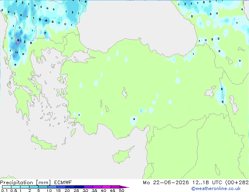
Task: Click the legend value 0.1
Action: point(4,190)
